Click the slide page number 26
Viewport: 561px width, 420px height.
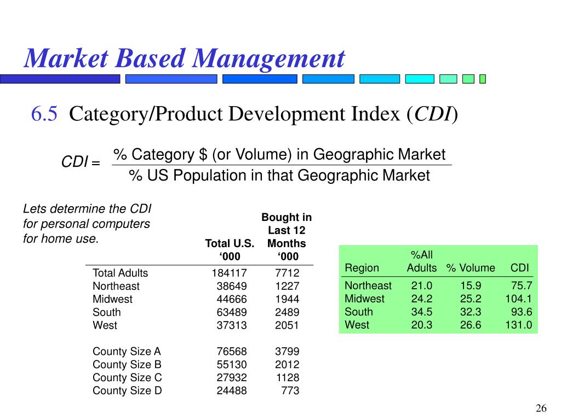click(x=541, y=409)
